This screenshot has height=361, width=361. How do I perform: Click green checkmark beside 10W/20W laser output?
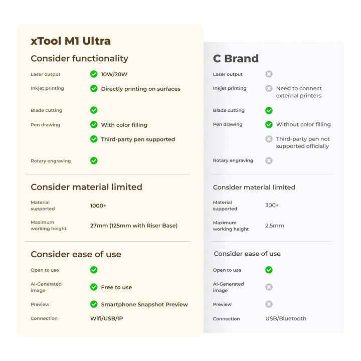pyautogui.click(x=94, y=74)
